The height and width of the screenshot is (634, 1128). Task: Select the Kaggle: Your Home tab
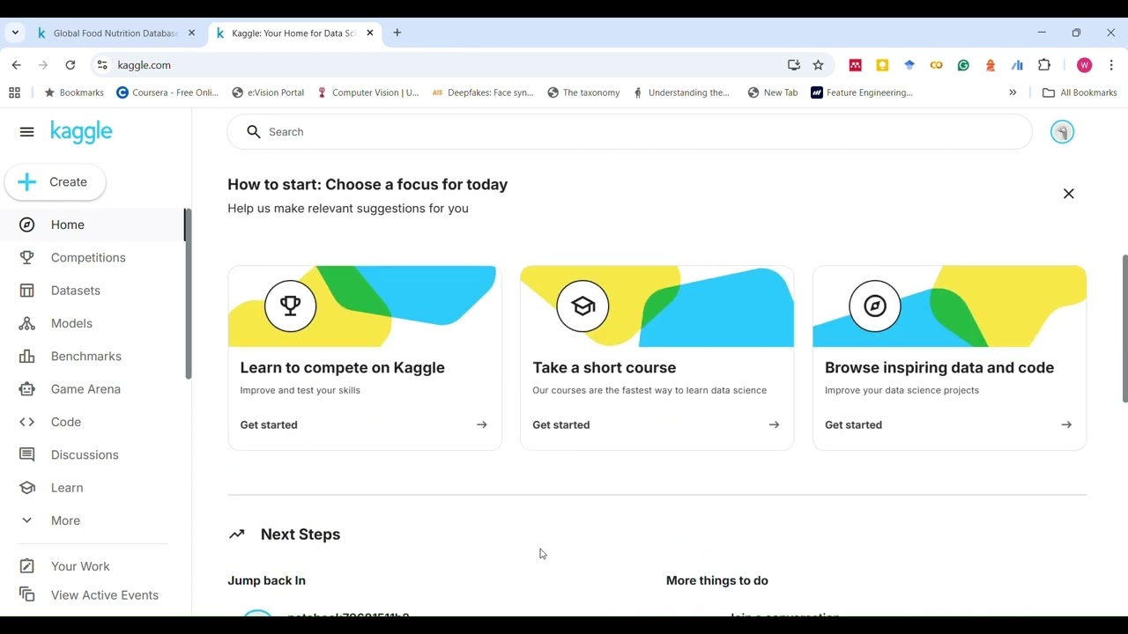pos(295,33)
